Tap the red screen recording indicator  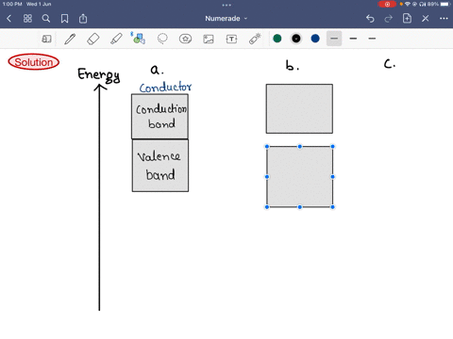coord(387,4)
